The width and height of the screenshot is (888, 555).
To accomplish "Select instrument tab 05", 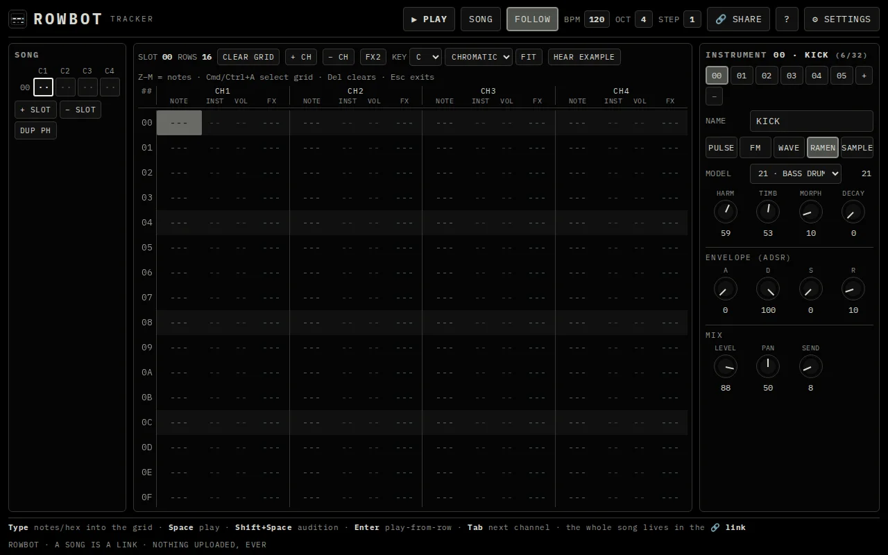I will coord(842,76).
